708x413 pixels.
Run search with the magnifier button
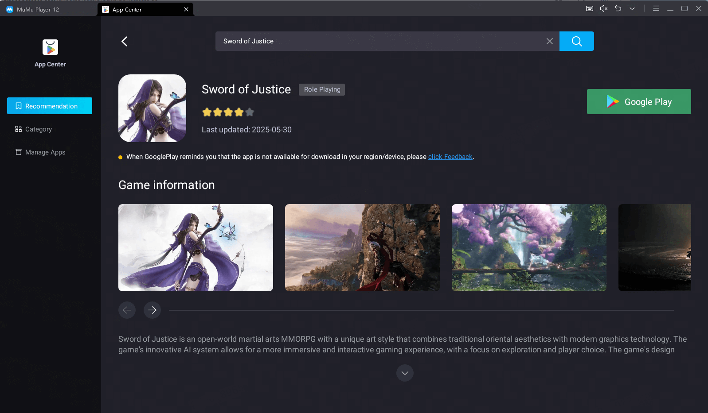576,41
